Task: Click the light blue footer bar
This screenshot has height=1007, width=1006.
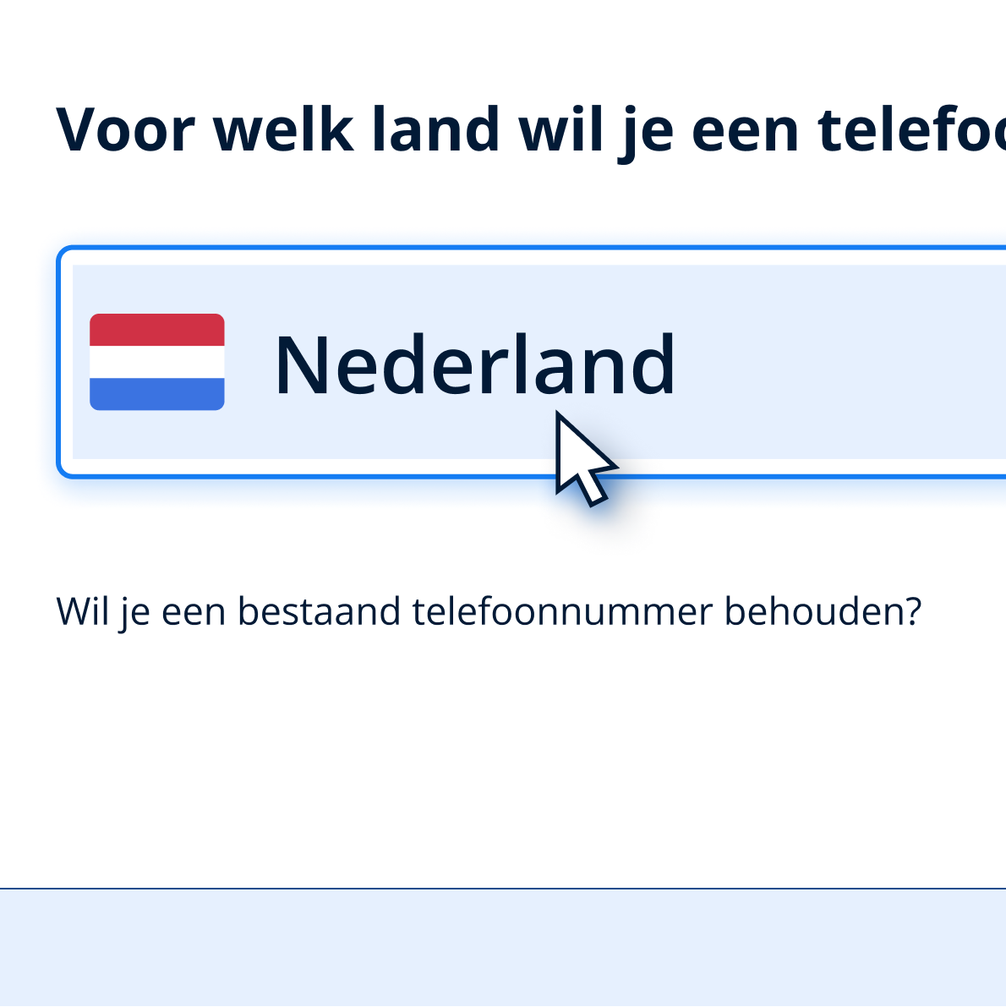Action: 503,947
